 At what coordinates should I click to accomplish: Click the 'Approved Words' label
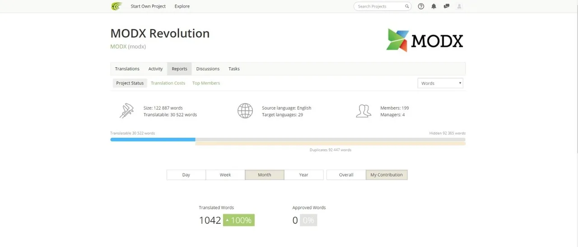(x=309, y=208)
